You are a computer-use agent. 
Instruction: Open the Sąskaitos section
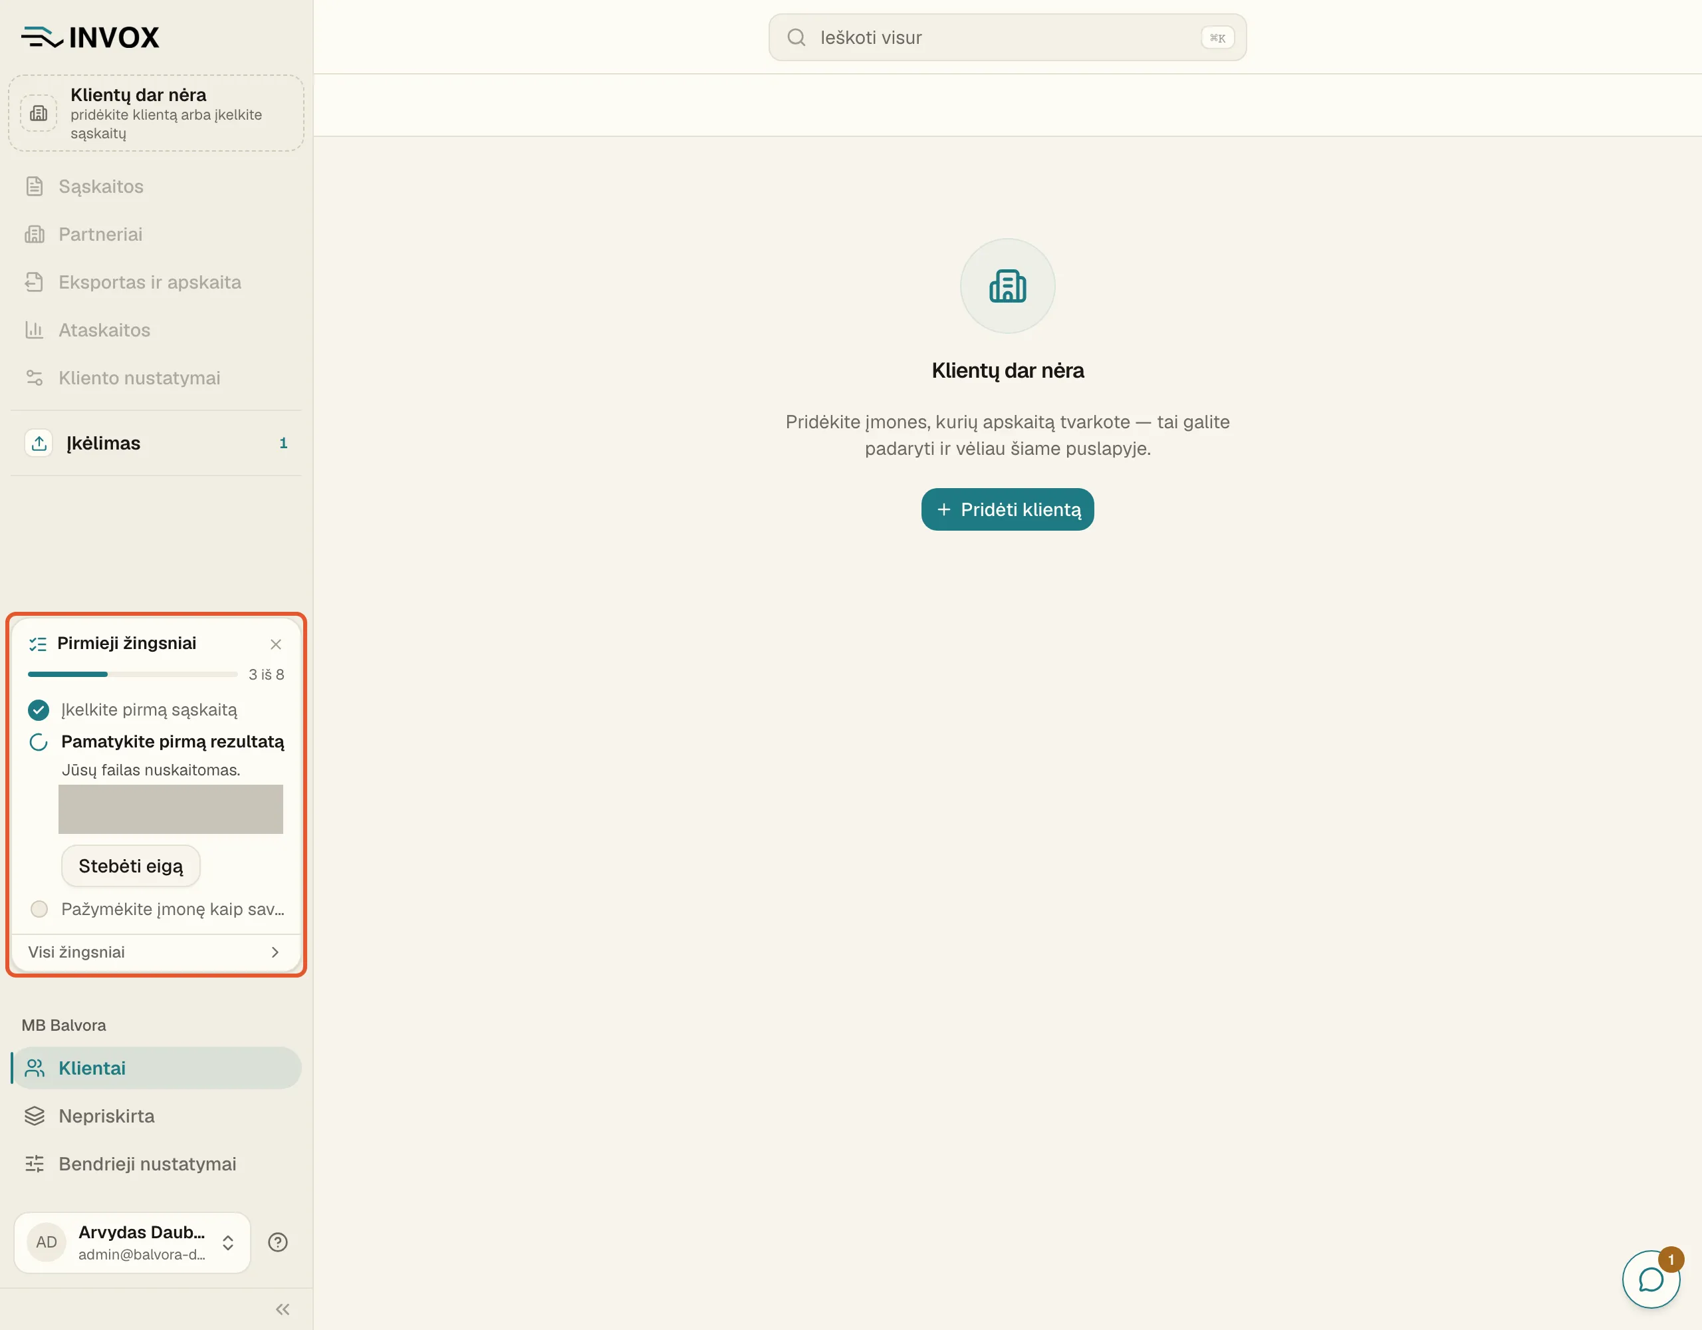click(x=156, y=186)
